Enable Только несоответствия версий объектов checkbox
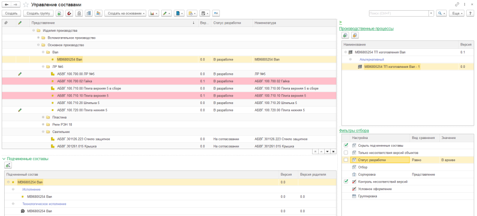The image size is (477, 216). [346, 152]
